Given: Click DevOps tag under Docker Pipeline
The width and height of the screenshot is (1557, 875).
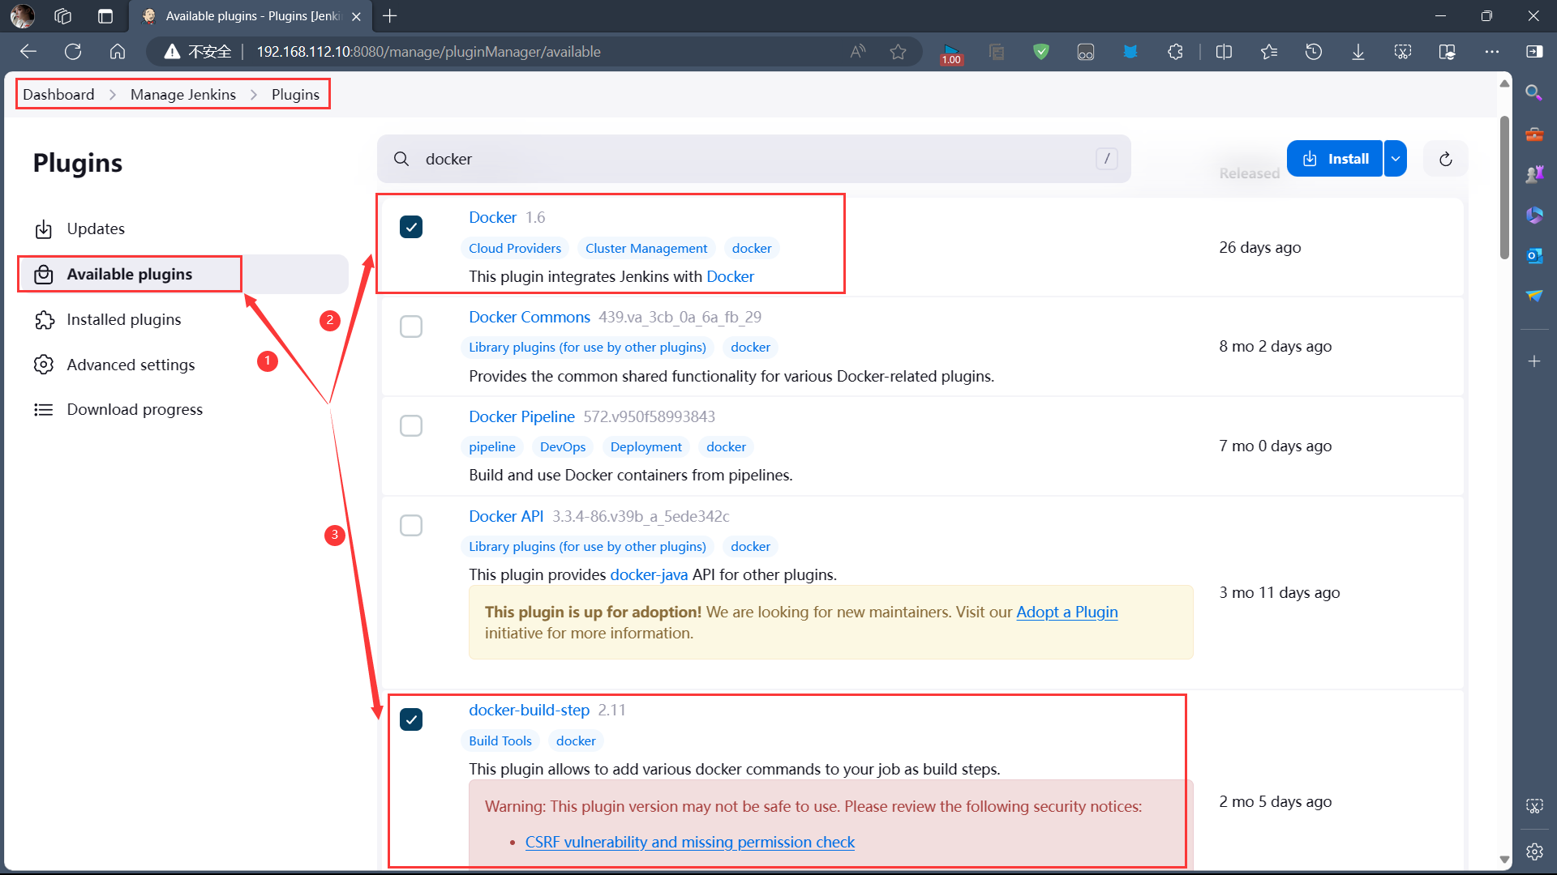Looking at the screenshot, I should click(x=563, y=446).
